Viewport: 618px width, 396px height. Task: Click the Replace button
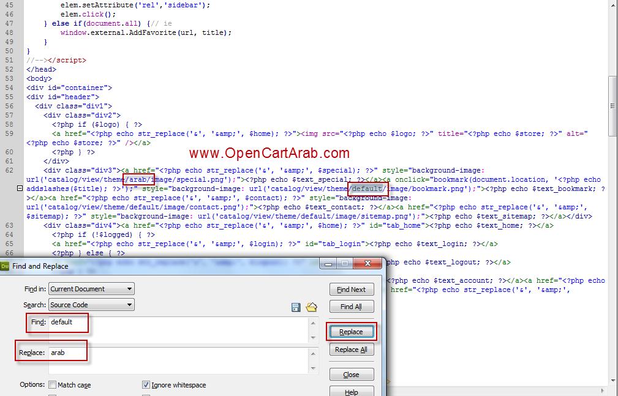(351, 332)
